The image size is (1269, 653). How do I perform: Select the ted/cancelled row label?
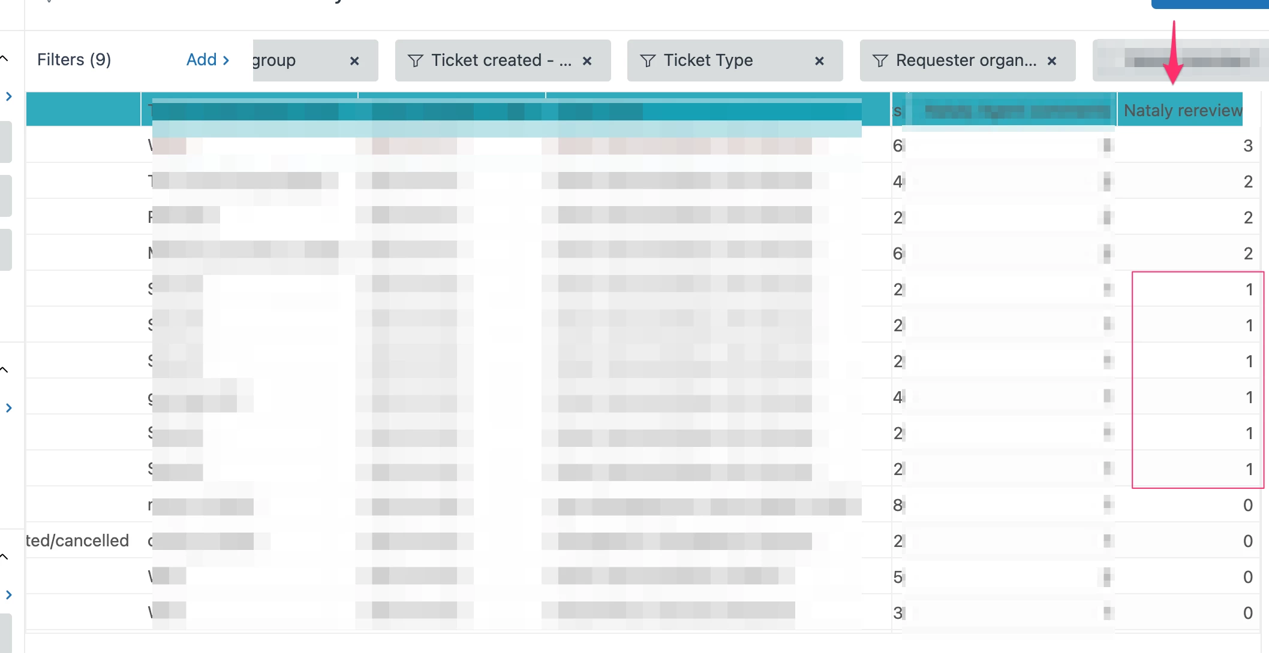pos(77,540)
